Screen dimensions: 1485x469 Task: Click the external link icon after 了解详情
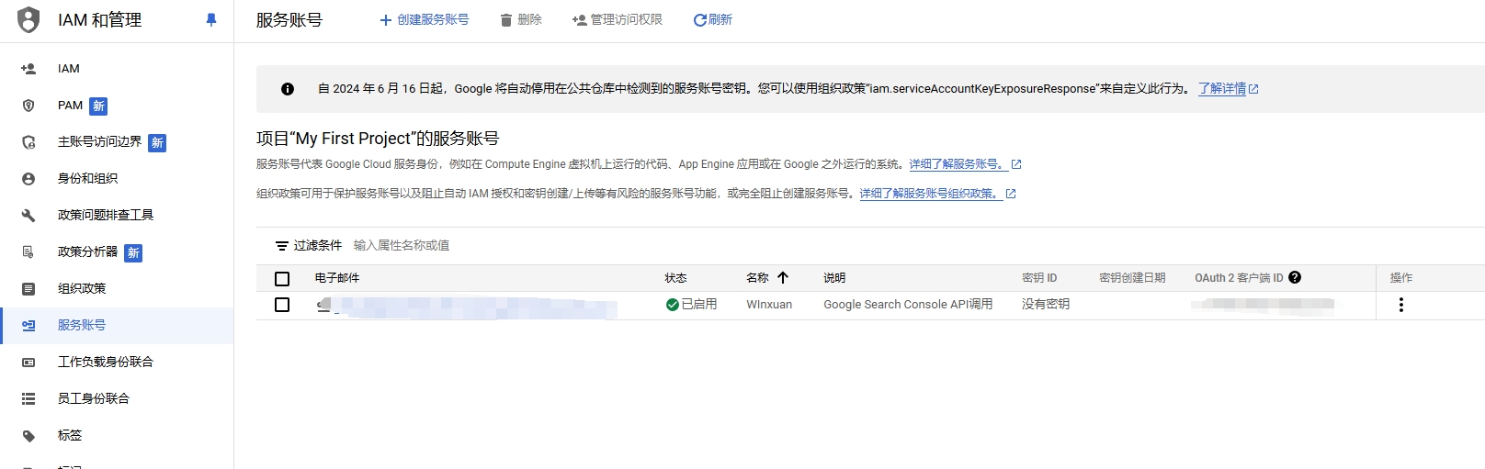pyautogui.click(x=1253, y=89)
